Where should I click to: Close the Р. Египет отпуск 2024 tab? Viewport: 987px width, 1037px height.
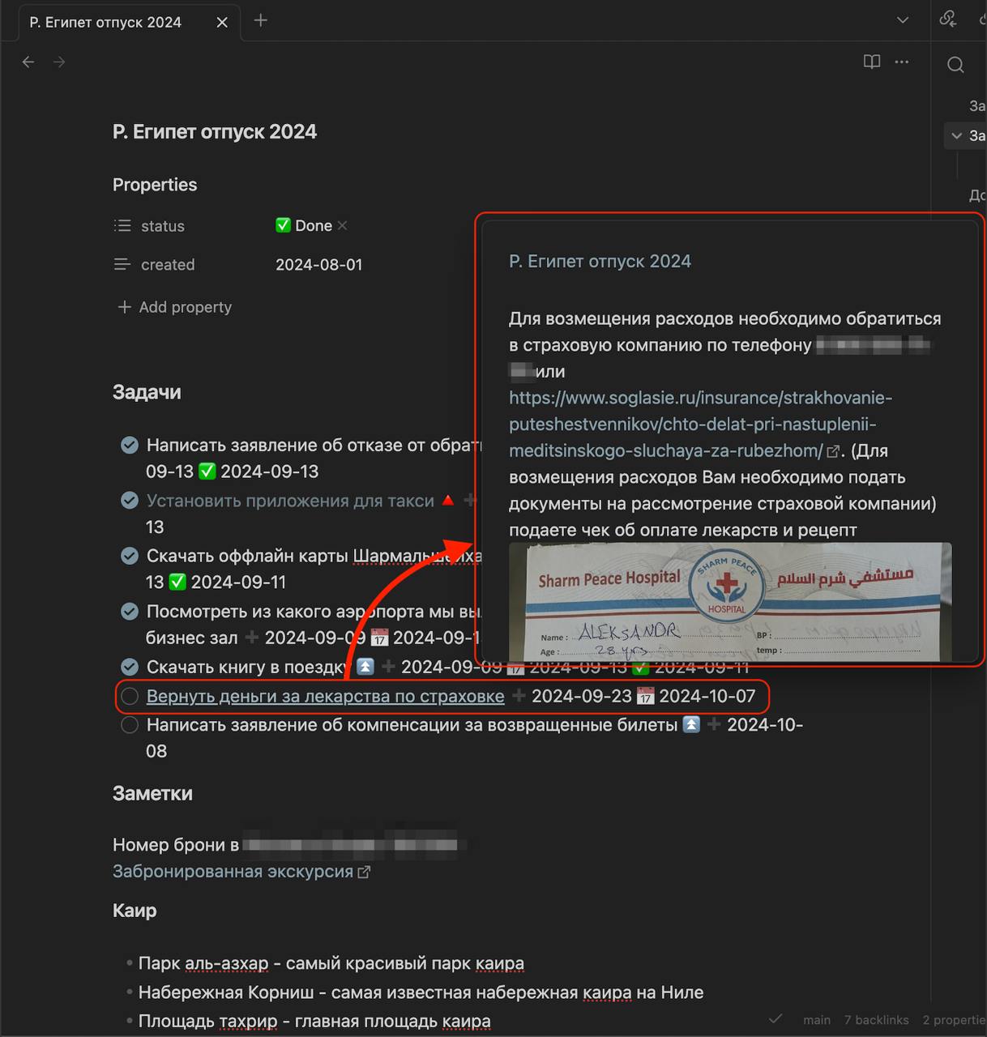coord(222,23)
